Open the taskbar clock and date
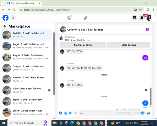 click(x=144, y=123)
